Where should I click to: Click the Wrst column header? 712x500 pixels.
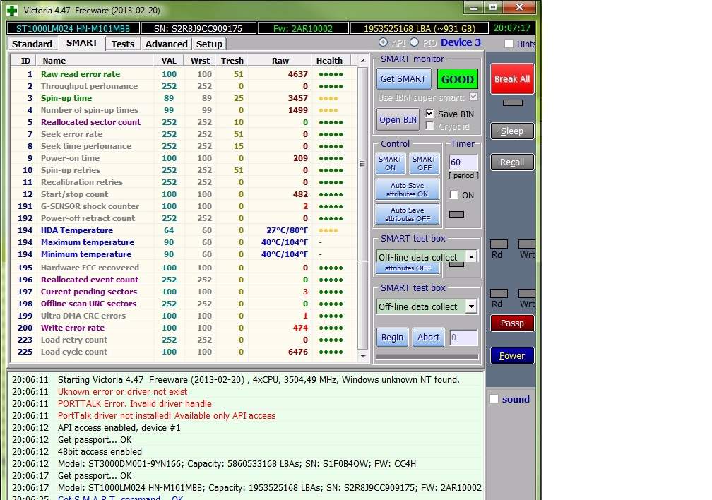point(201,61)
